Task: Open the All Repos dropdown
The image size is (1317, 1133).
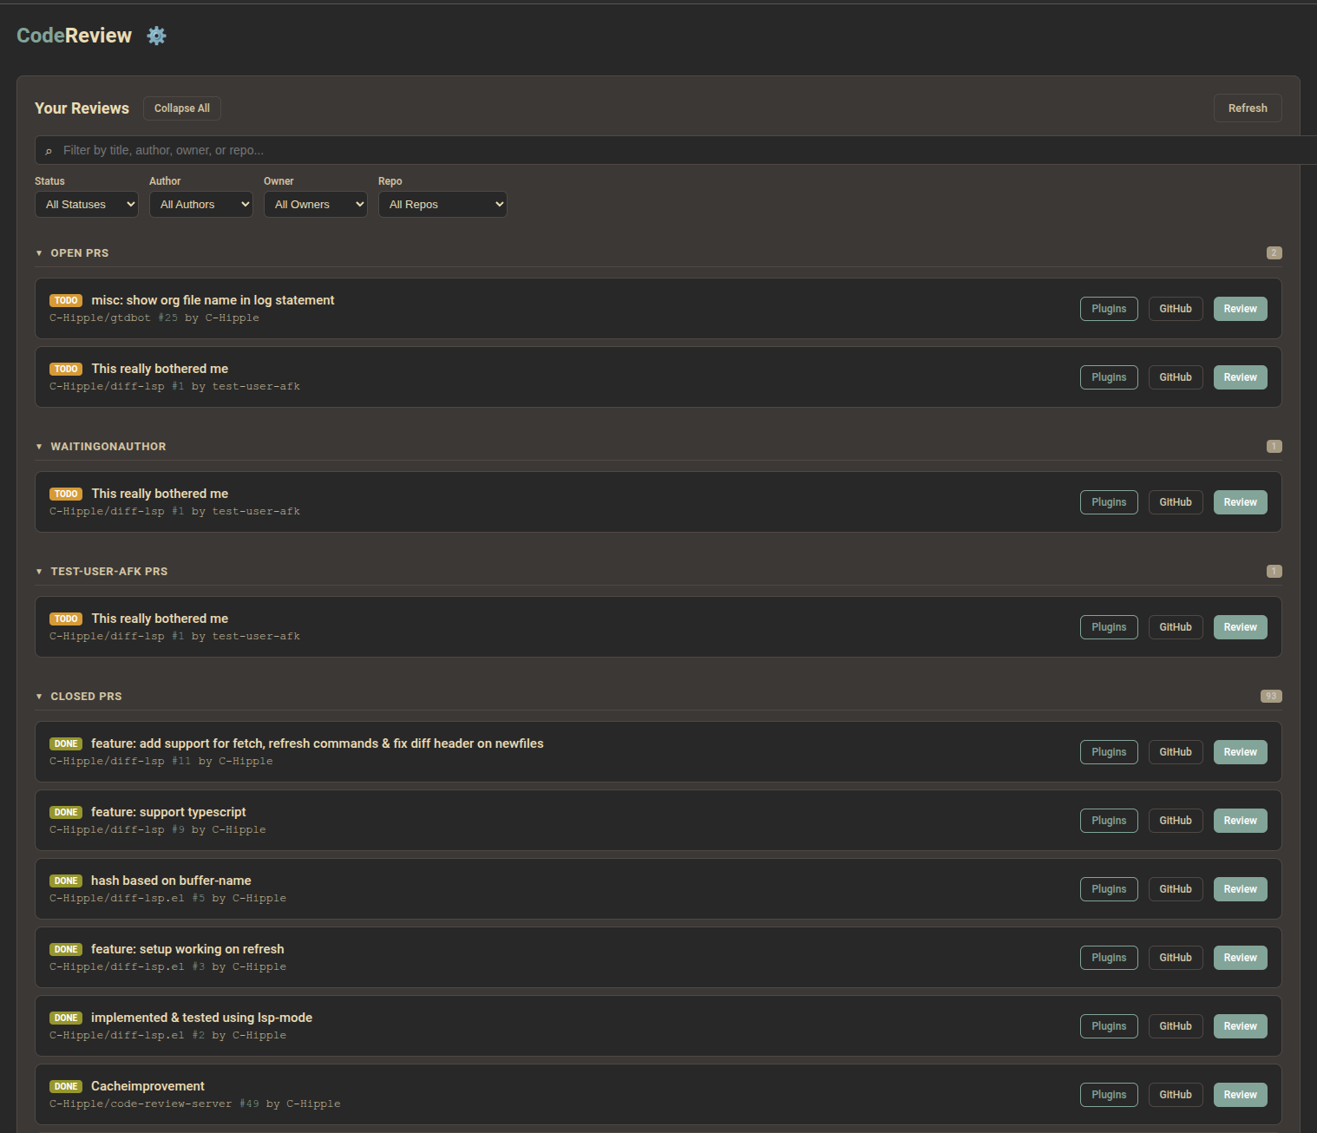Action: point(442,205)
